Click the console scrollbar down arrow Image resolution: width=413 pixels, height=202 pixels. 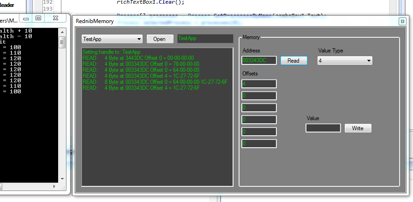click(x=62, y=179)
